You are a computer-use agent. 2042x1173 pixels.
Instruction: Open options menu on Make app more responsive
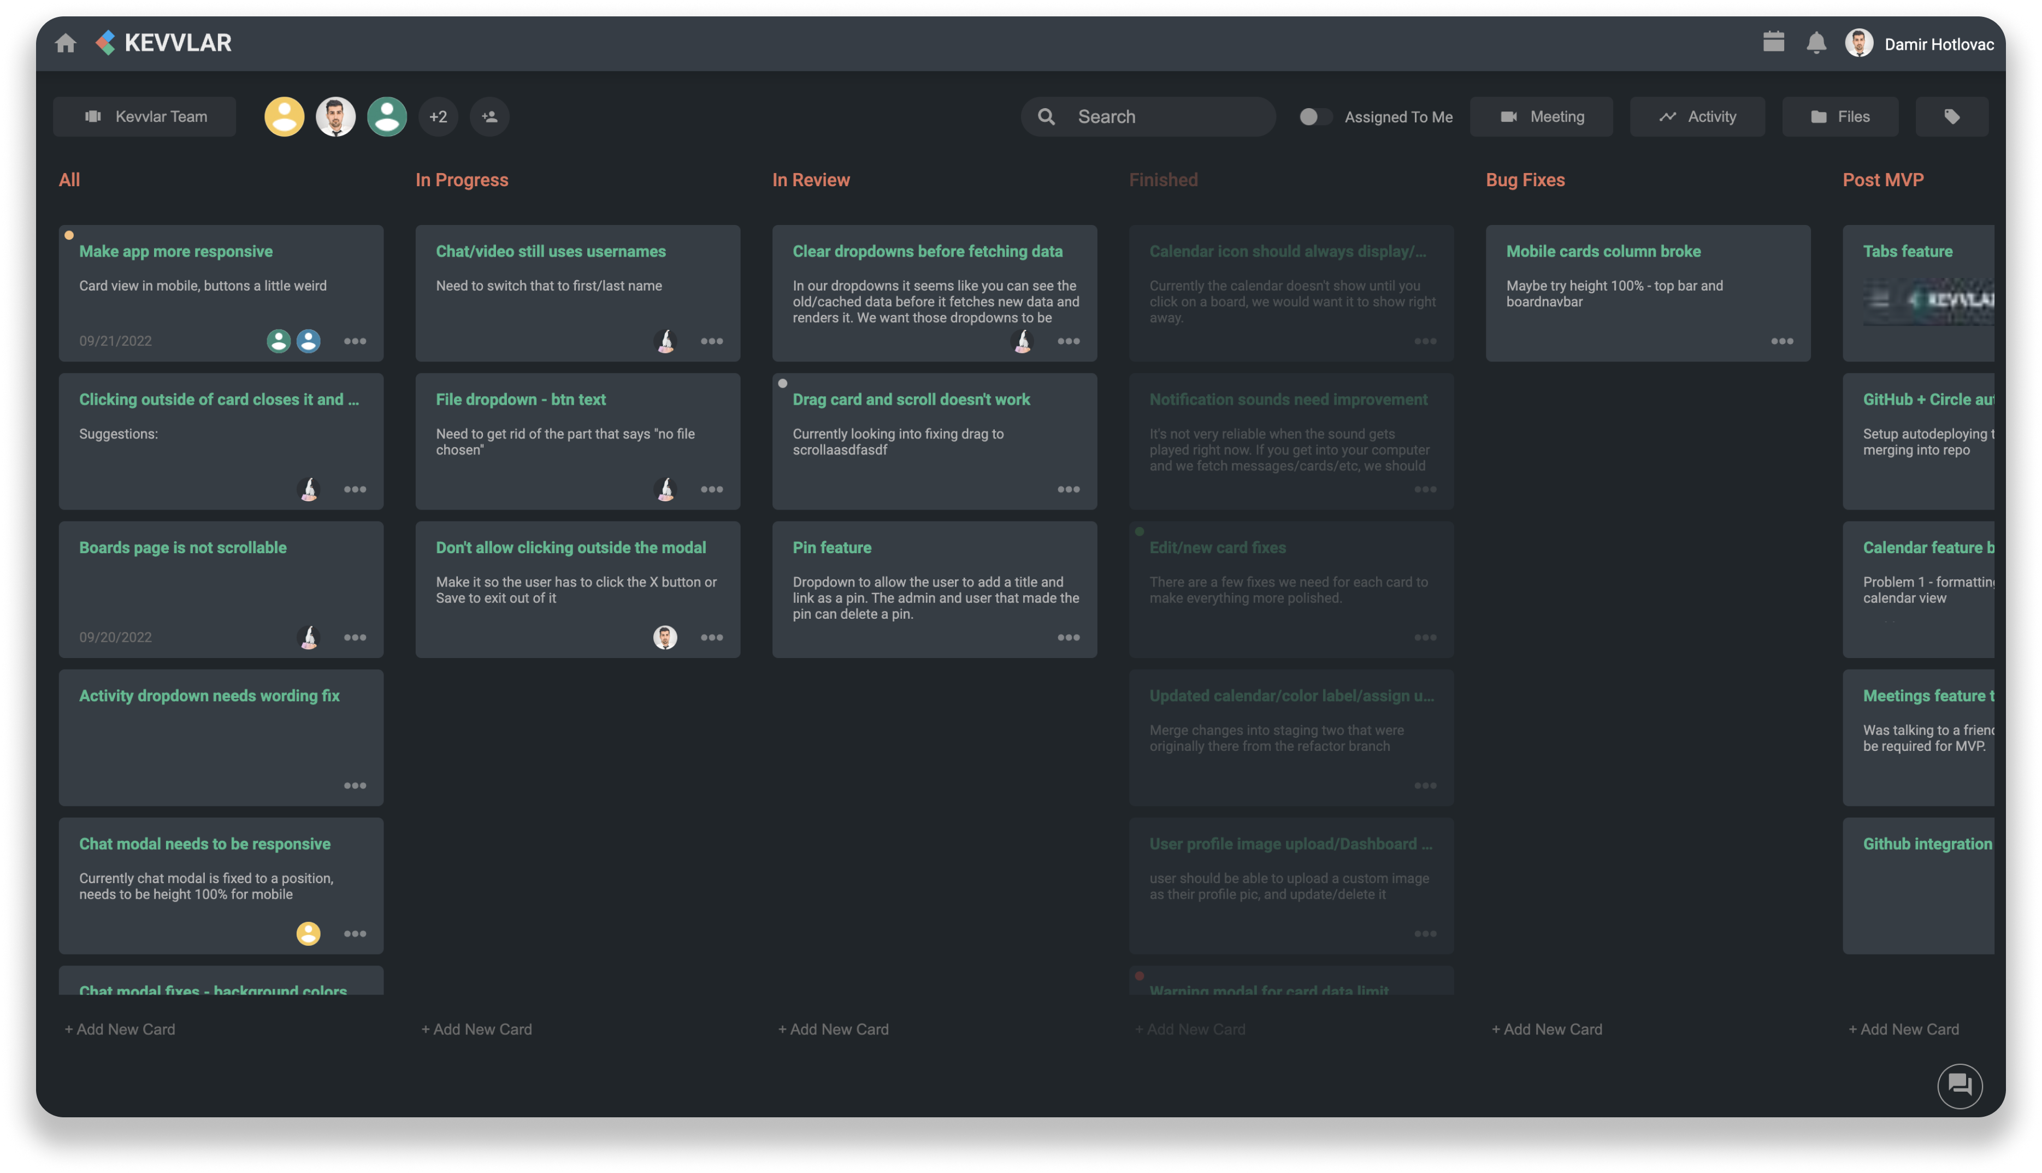pyautogui.click(x=356, y=341)
